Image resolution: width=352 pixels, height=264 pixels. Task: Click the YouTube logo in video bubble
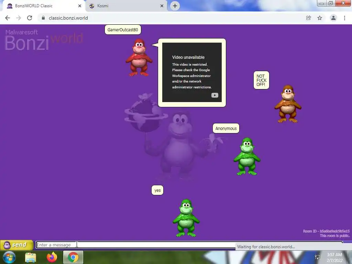point(214,95)
